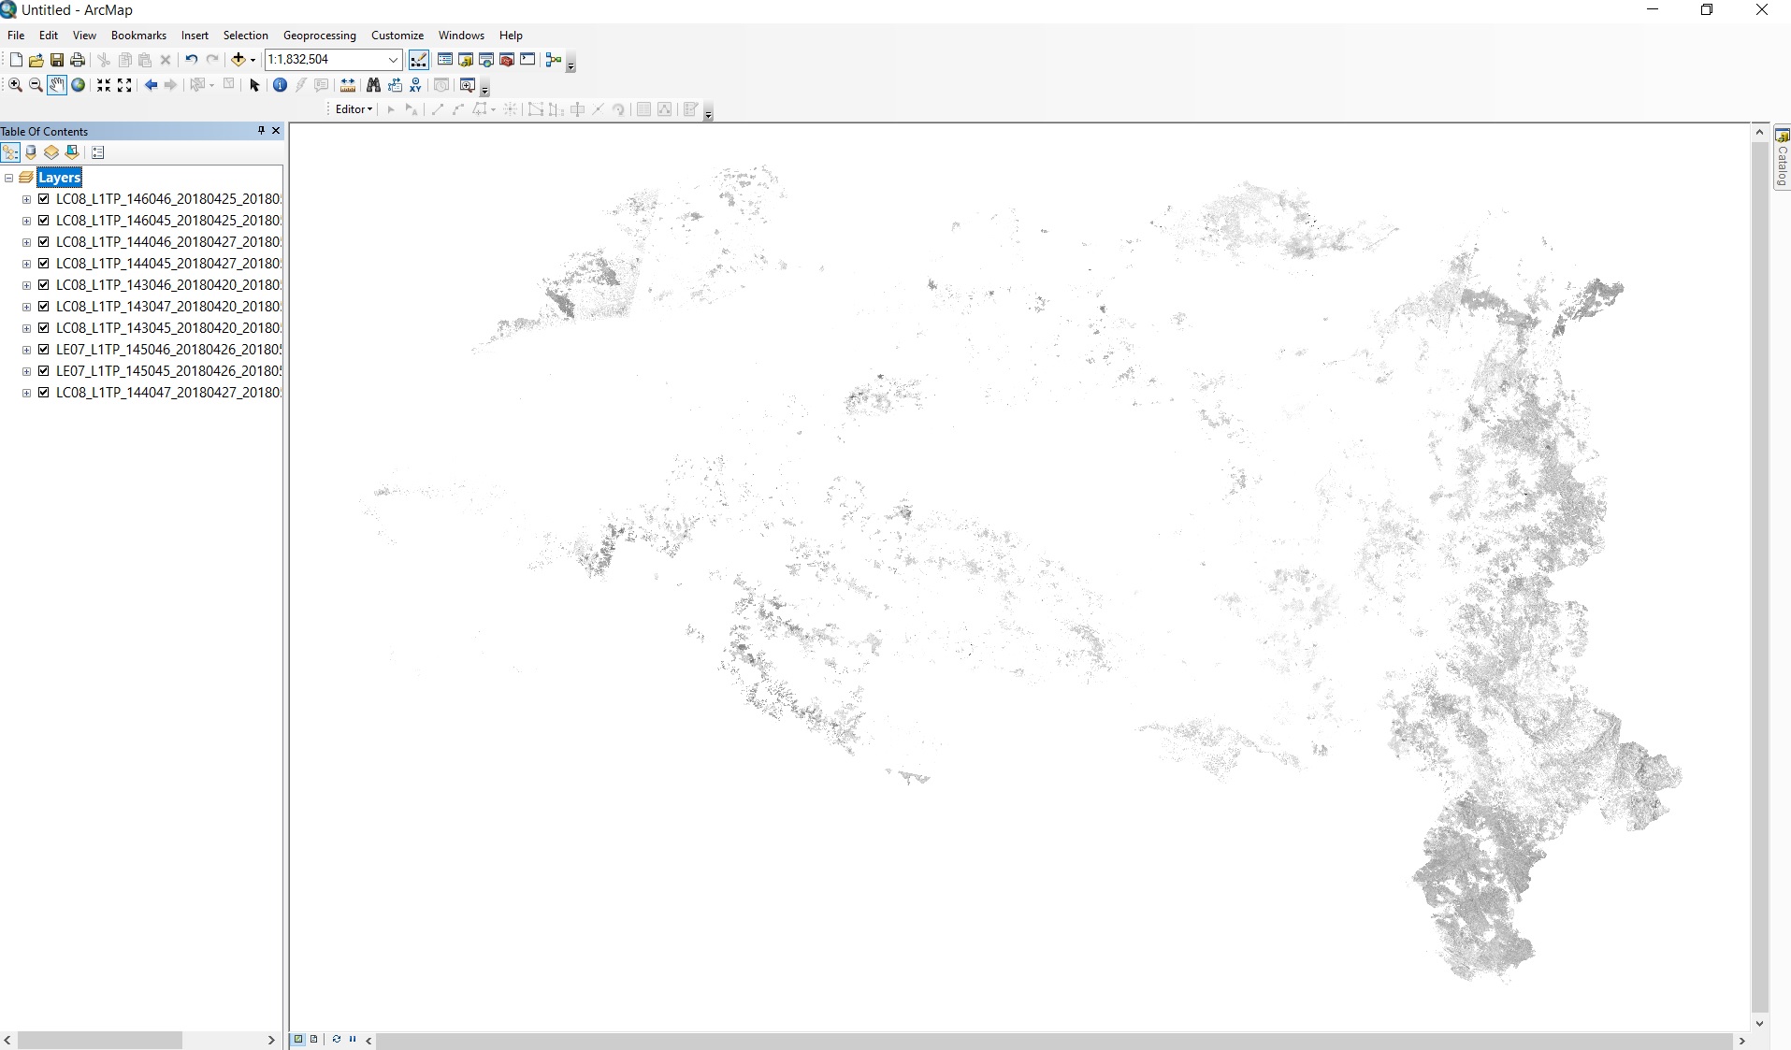Expand the LC08_L1TP_144047 layer entry
Viewport: 1791px width, 1050px height.
click(25, 392)
